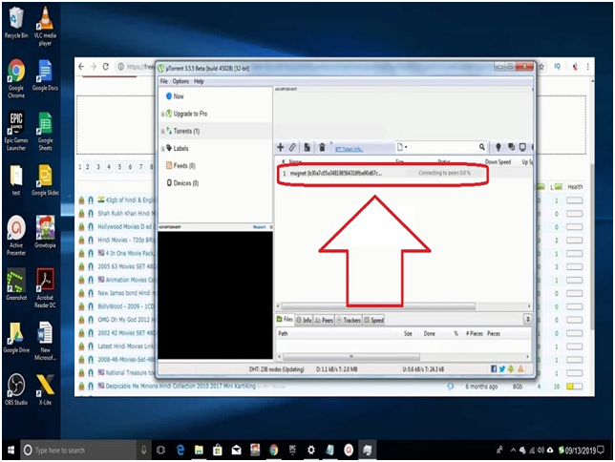615x462 pixels.
Task: Collapse the detail pane with double-arrow button
Action: tap(528, 320)
